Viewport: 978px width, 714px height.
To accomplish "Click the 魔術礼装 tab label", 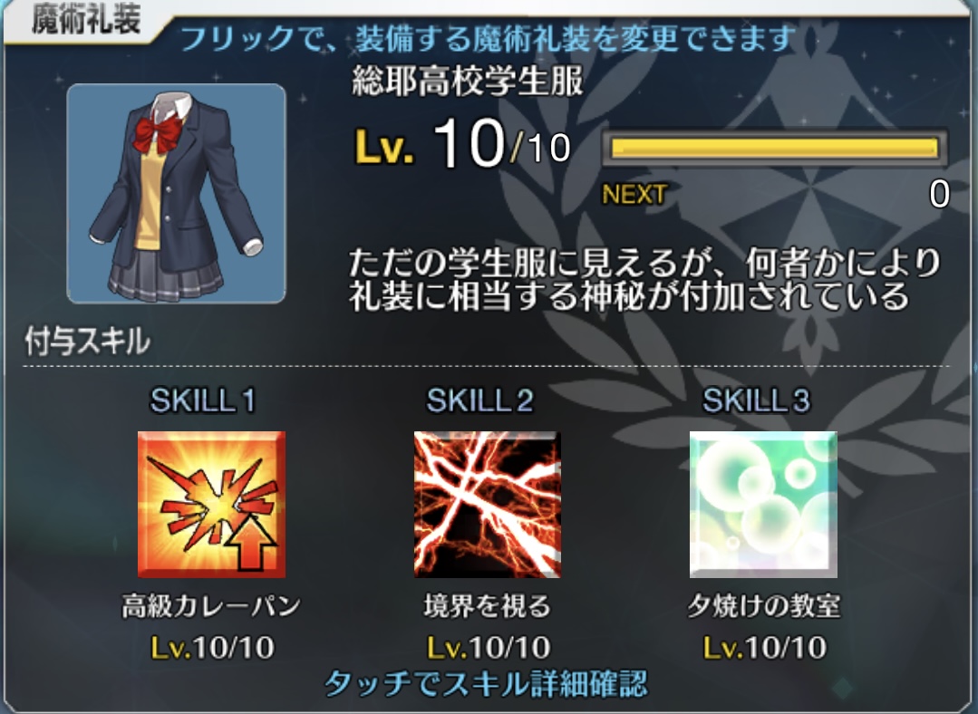I will (85, 19).
